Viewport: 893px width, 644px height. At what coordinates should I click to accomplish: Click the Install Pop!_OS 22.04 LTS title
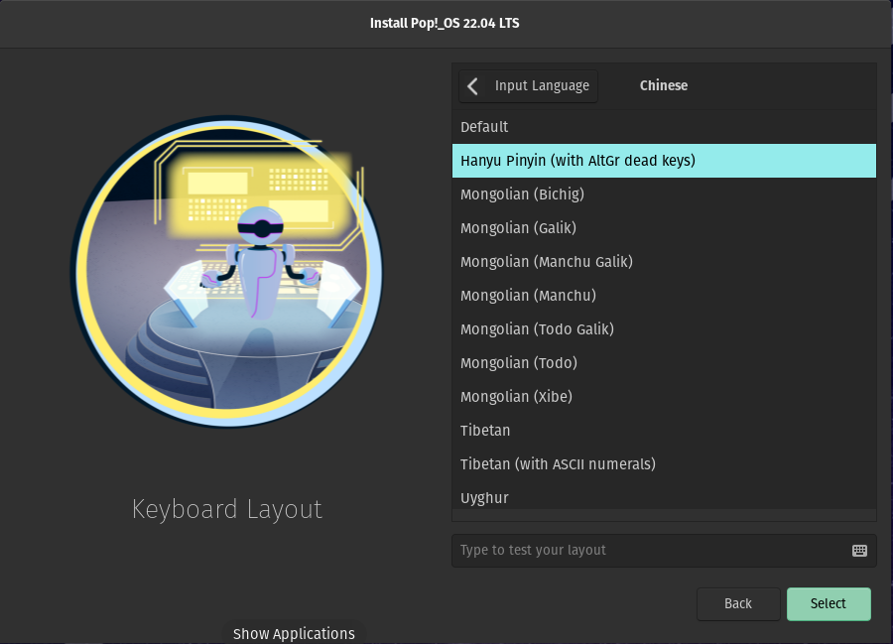click(445, 24)
